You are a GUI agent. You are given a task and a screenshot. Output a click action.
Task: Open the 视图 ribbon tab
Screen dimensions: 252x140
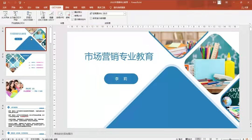[83, 8]
